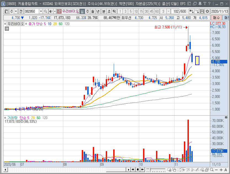This screenshot has height=174, width=230.
Task: Click the fast-forward double-arrow button
Action: tap(142, 170)
